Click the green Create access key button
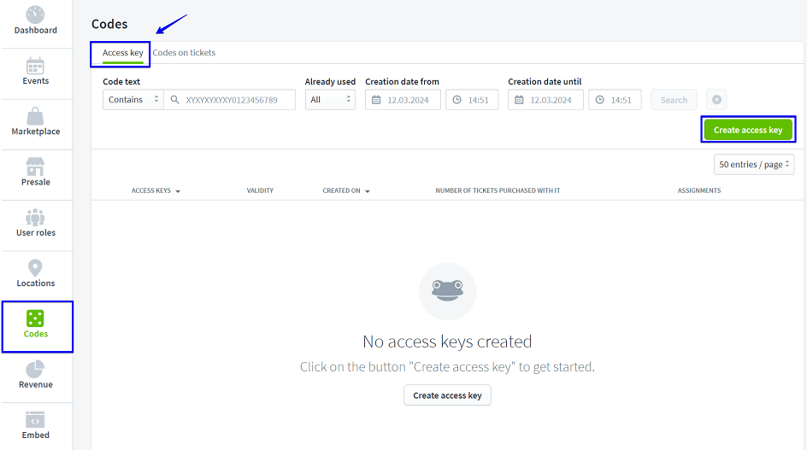Image resolution: width=807 pixels, height=450 pixels. [x=747, y=130]
